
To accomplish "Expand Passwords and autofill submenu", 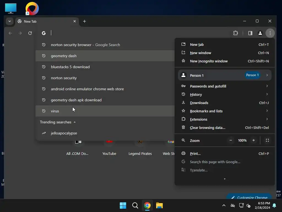I will coord(225,86).
